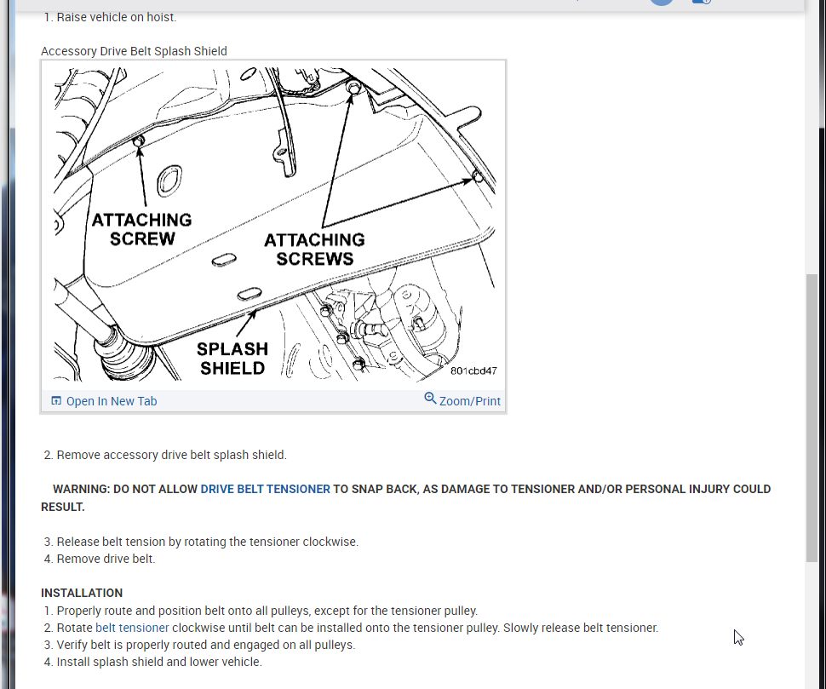Click the Open In New Tab icon

point(56,401)
